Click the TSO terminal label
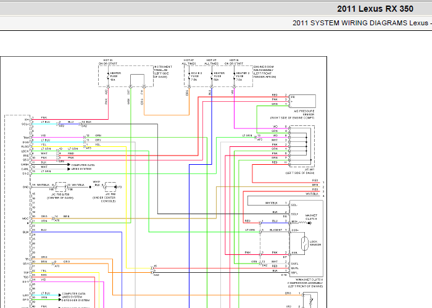The width and height of the screenshot is (432, 308). coord(26,277)
